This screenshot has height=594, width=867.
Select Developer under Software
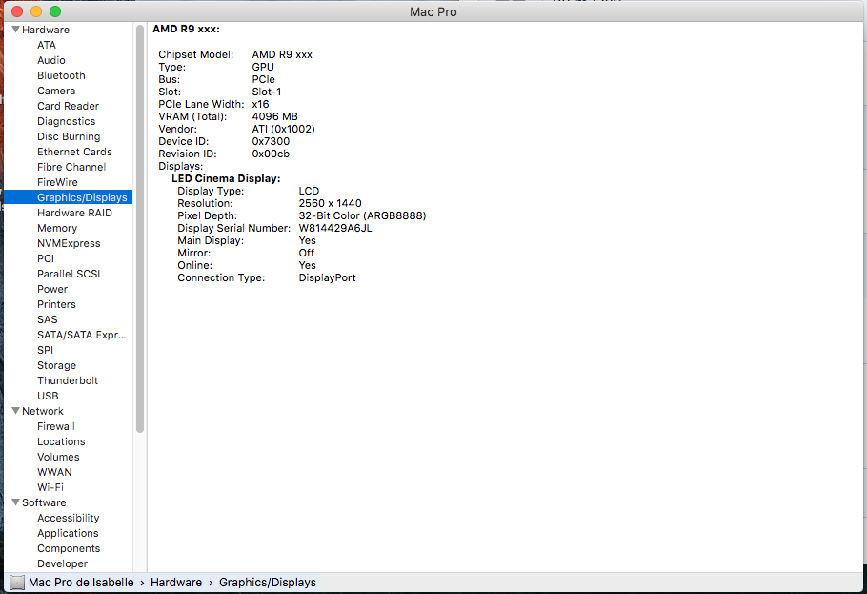click(63, 563)
